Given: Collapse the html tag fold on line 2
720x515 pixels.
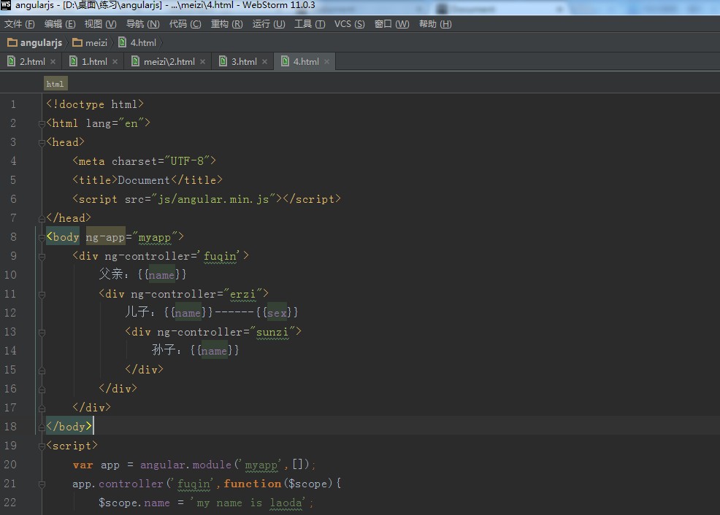Looking at the screenshot, I should (42, 124).
